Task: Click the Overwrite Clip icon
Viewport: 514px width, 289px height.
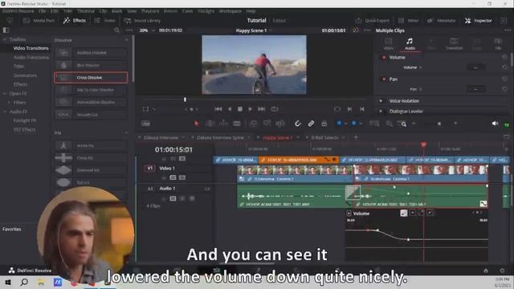Action: coord(267,124)
